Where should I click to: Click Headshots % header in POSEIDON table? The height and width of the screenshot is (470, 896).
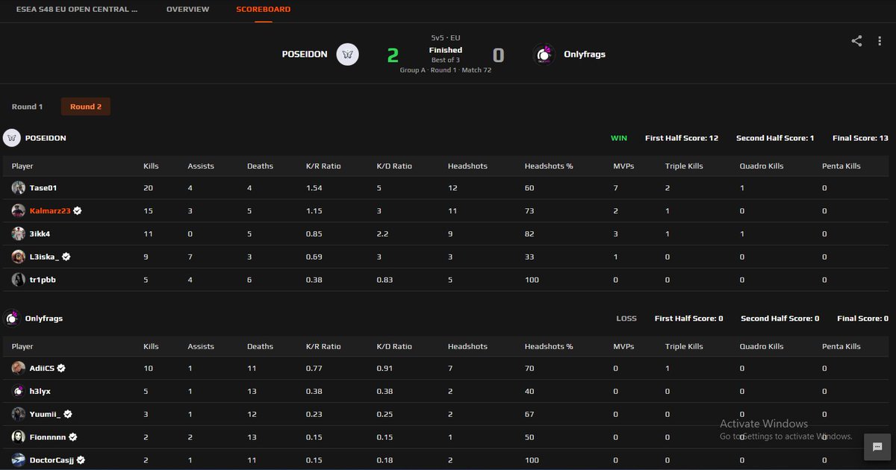click(549, 166)
